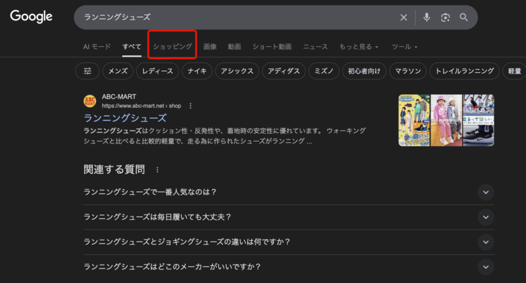The width and height of the screenshot is (526, 283).
Task: Start voice search with the microphone icon
Action: tap(427, 17)
